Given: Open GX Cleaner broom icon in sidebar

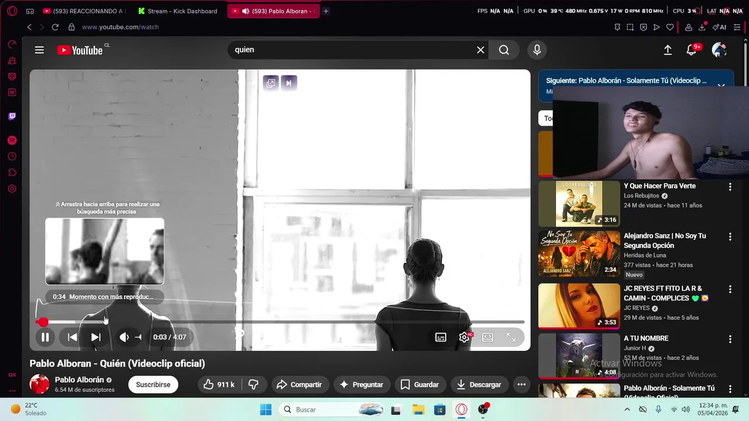Looking at the screenshot, I should 12,61.
